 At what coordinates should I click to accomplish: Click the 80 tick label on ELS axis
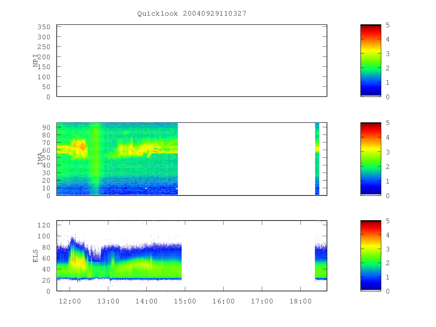(x=46, y=247)
